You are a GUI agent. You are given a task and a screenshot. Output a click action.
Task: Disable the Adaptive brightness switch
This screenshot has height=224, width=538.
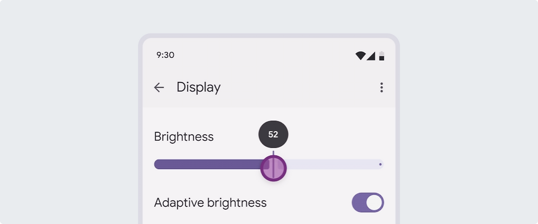pyautogui.click(x=368, y=203)
